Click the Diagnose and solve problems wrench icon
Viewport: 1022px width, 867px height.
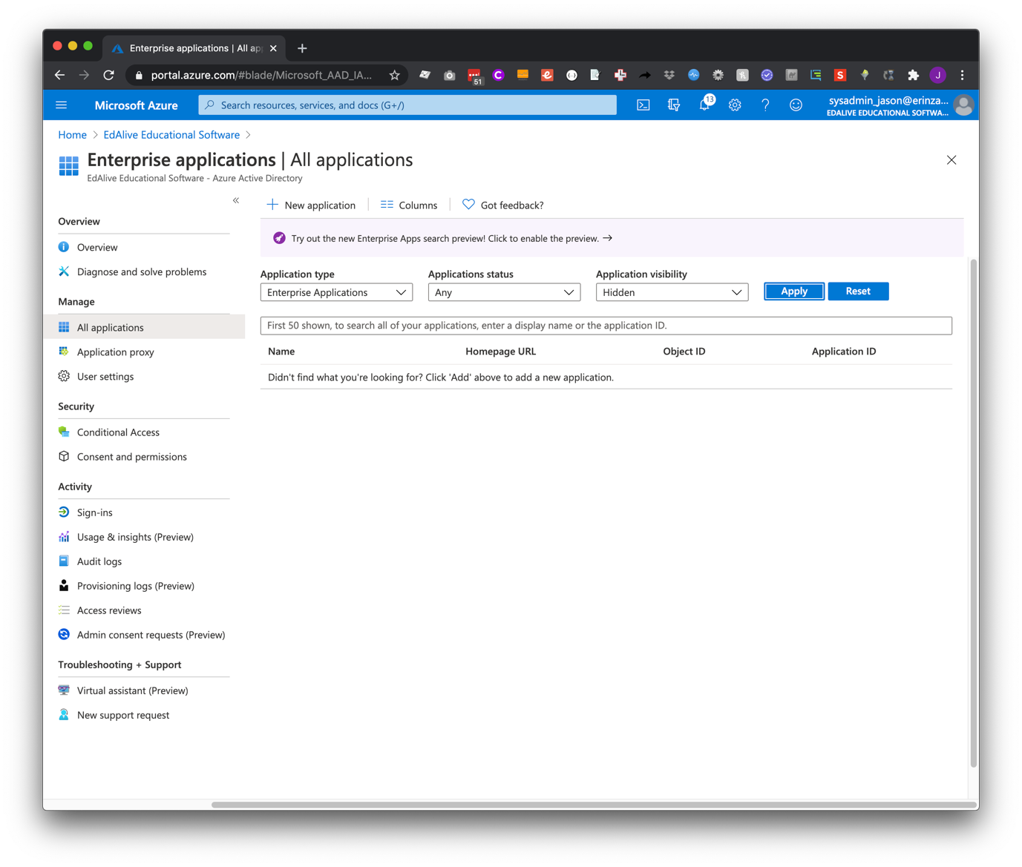click(x=64, y=271)
